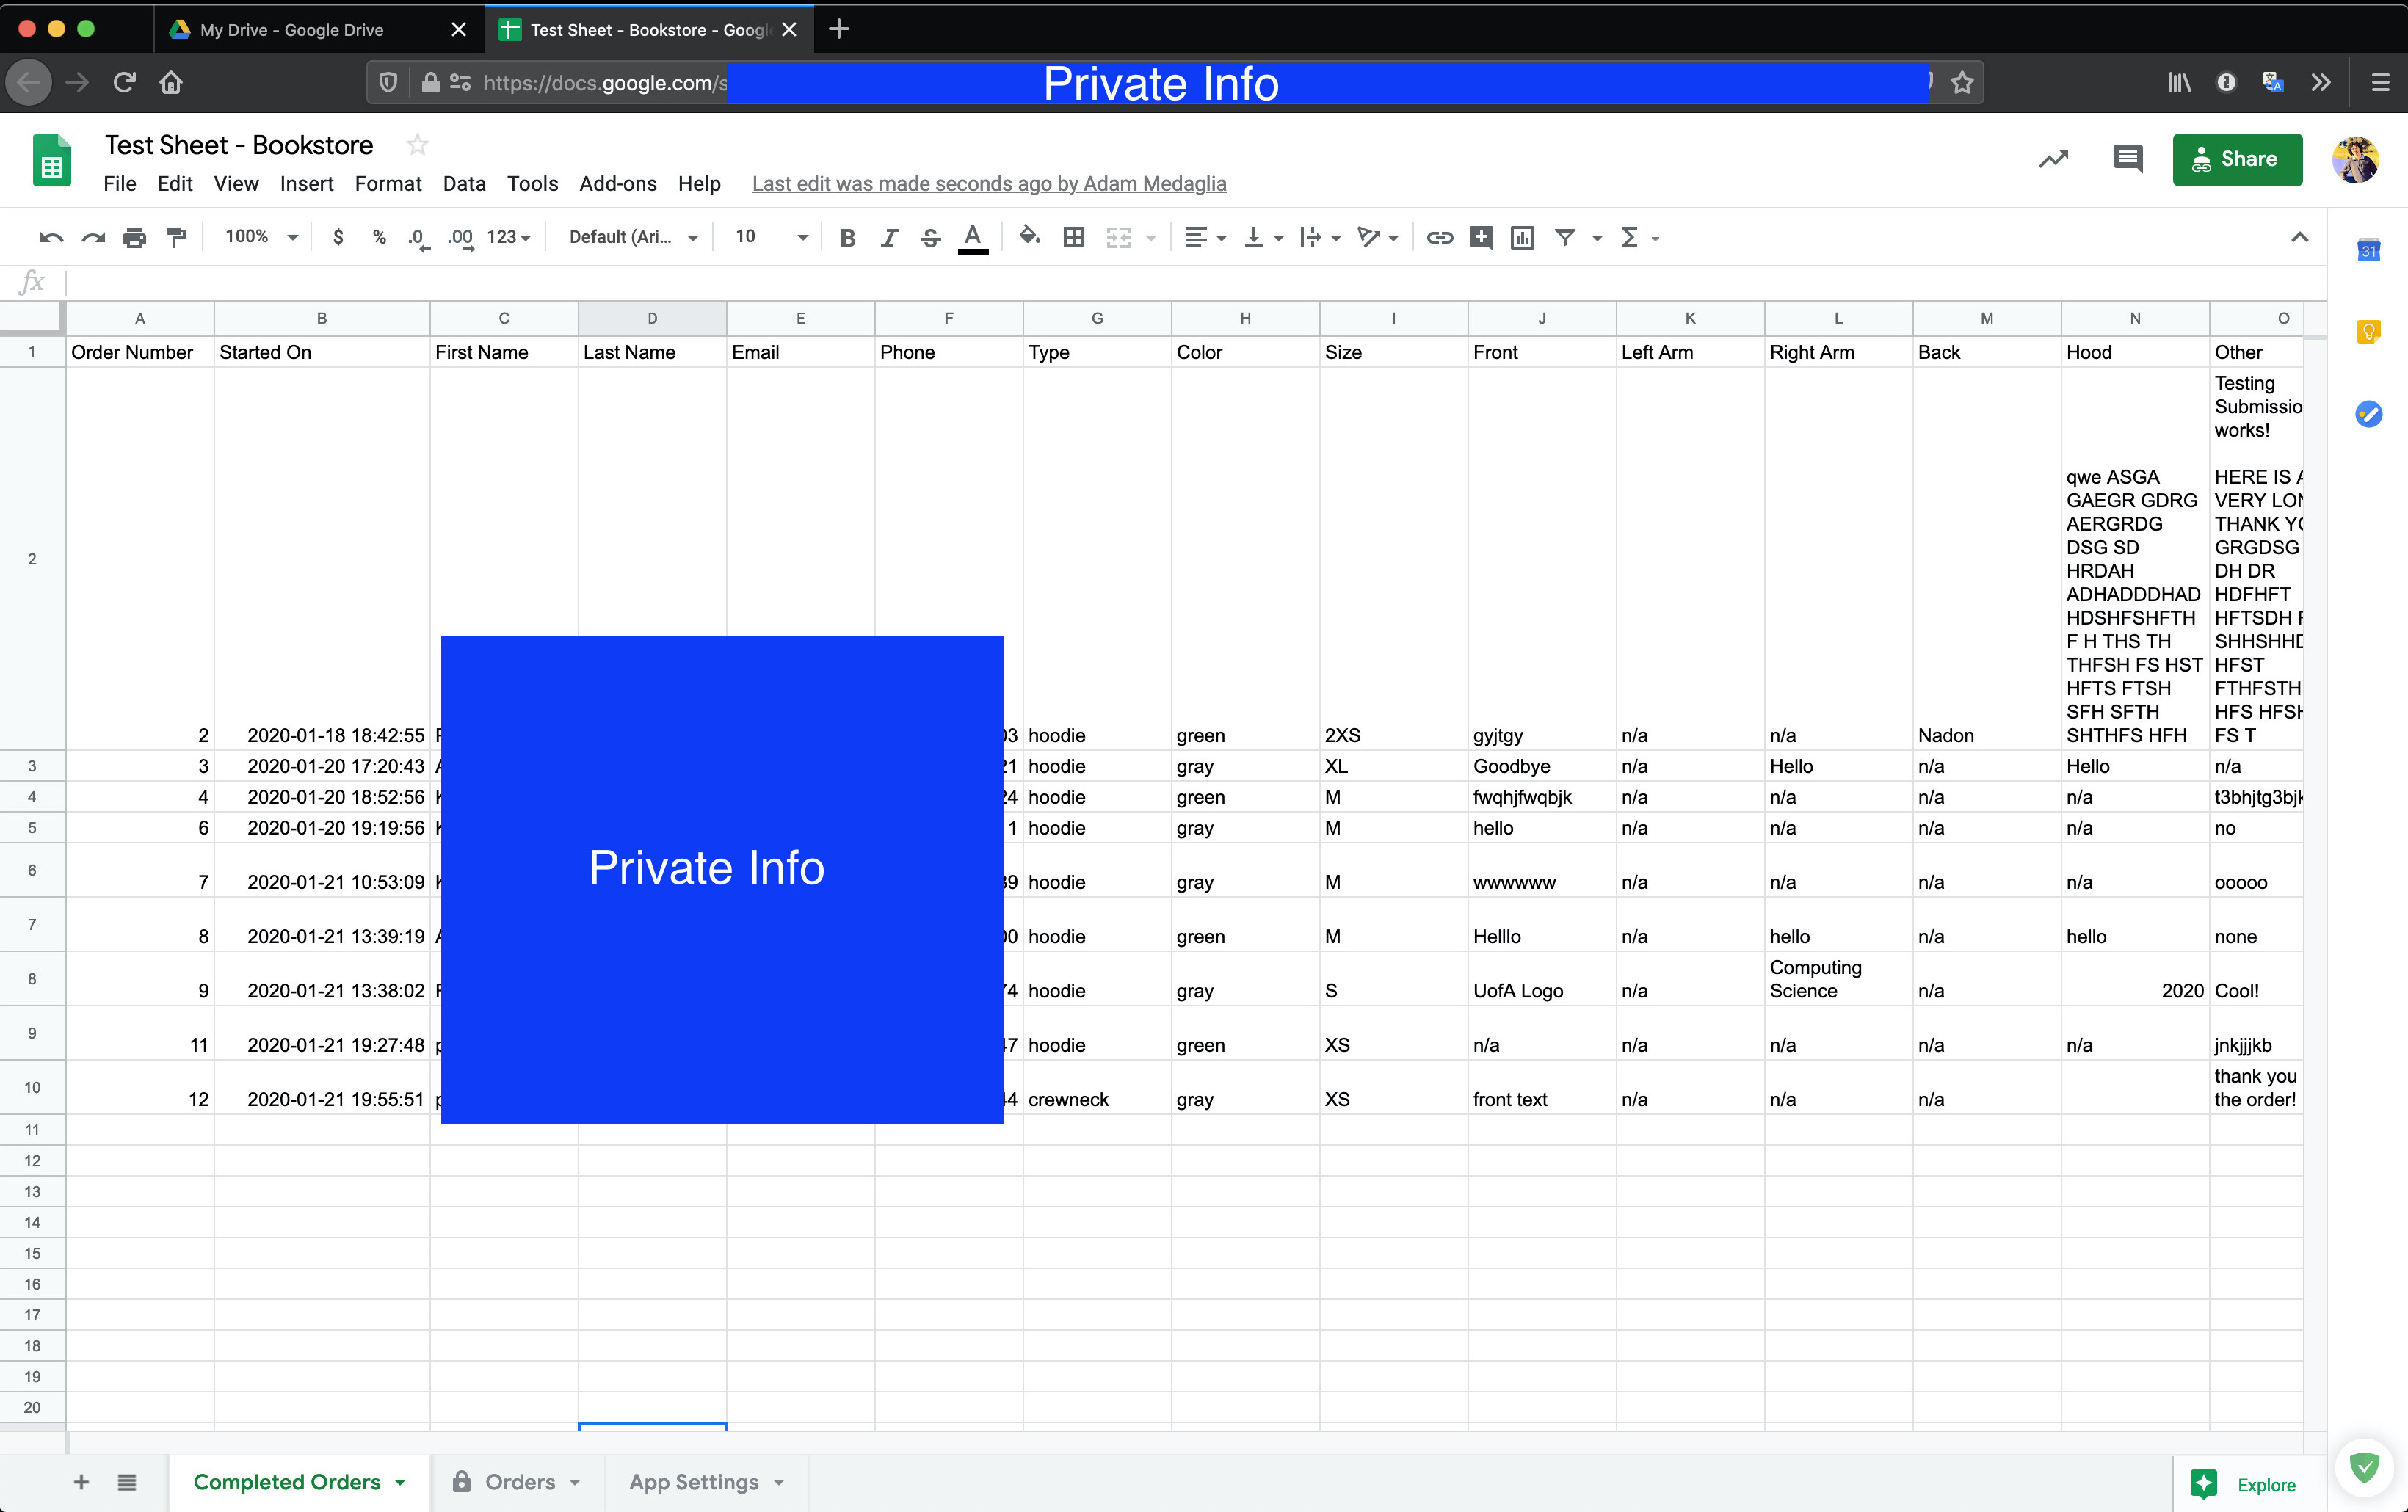The height and width of the screenshot is (1512, 2408).
Task: Open Completed Orders tab dropdown arrow
Action: 400,1482
